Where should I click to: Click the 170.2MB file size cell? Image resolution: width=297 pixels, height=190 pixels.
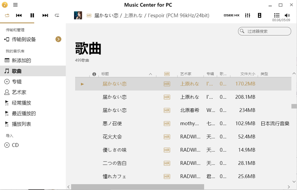[245, 84]
